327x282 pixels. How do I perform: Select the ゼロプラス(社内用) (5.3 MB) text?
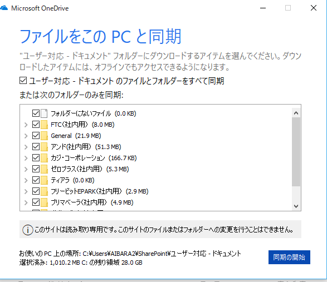(90, 169)
